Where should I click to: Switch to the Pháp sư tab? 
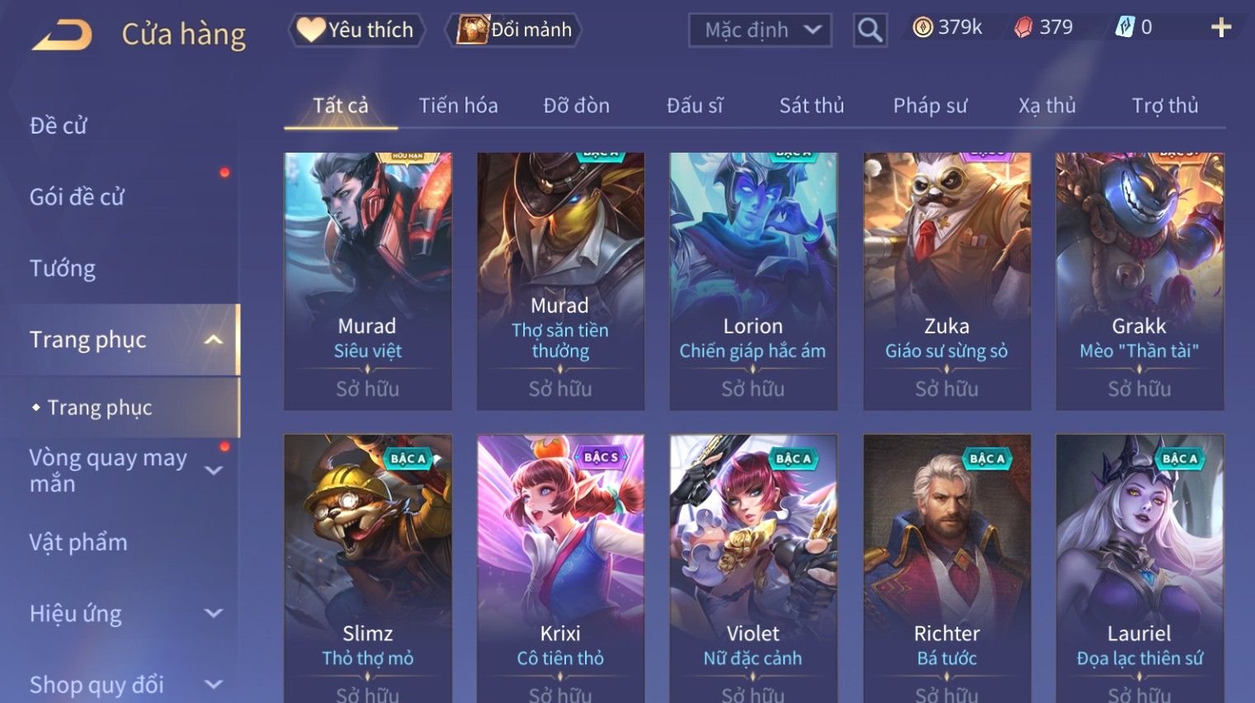(x=930, y=106)
